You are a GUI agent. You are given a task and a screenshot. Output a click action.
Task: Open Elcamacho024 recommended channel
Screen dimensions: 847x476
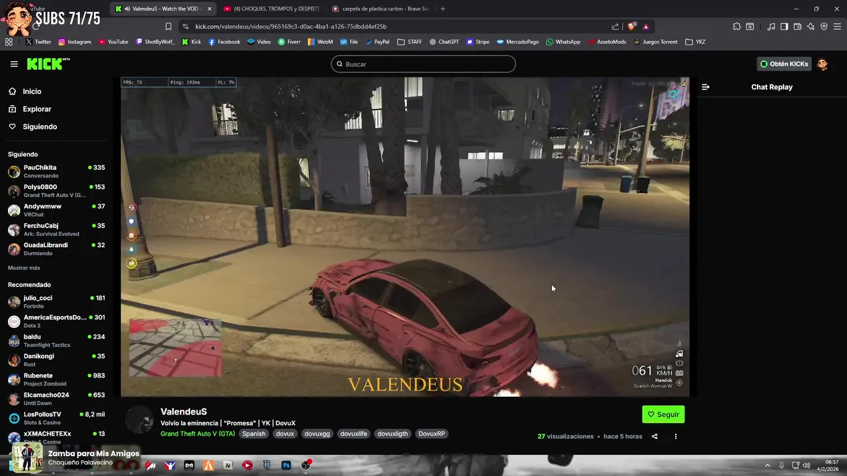click(x=56, y=399)
